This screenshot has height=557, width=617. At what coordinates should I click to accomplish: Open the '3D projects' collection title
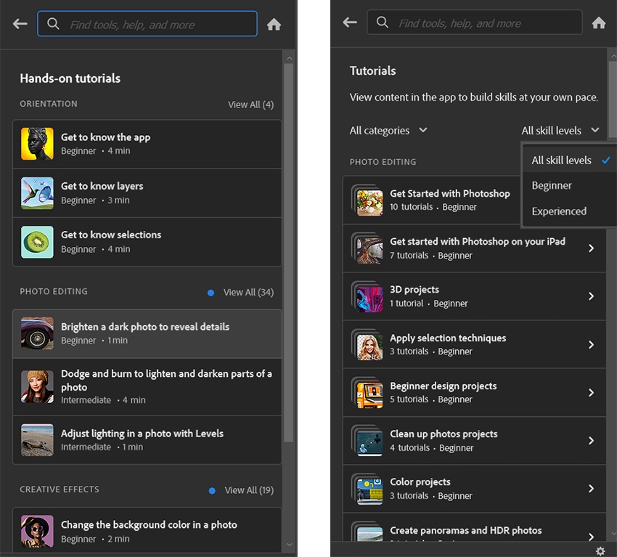(414, 289)
